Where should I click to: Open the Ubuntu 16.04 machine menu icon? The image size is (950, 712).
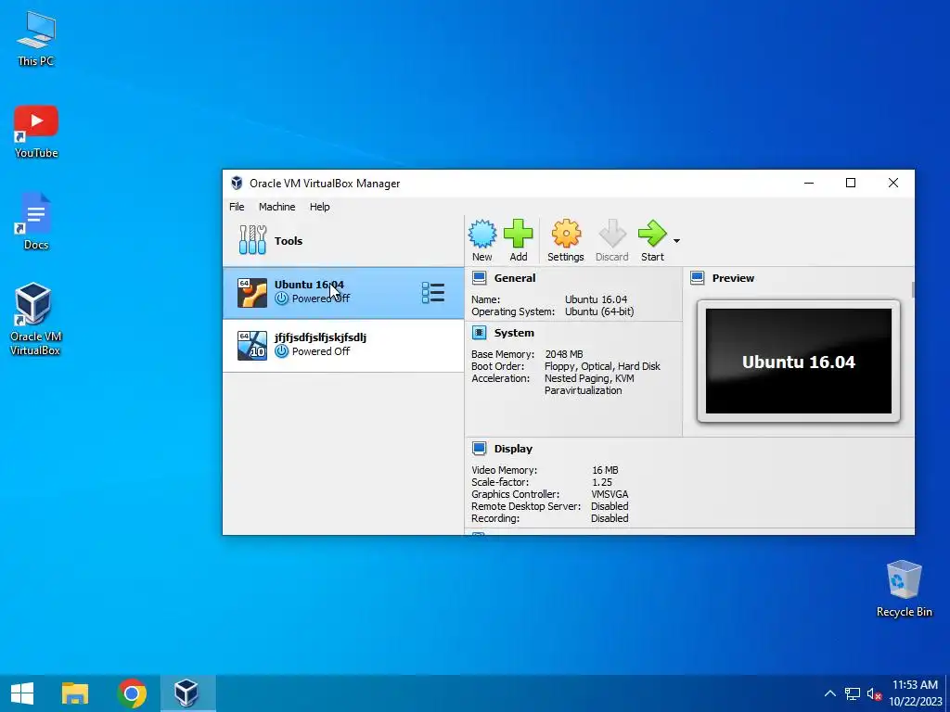click(433, 292)
